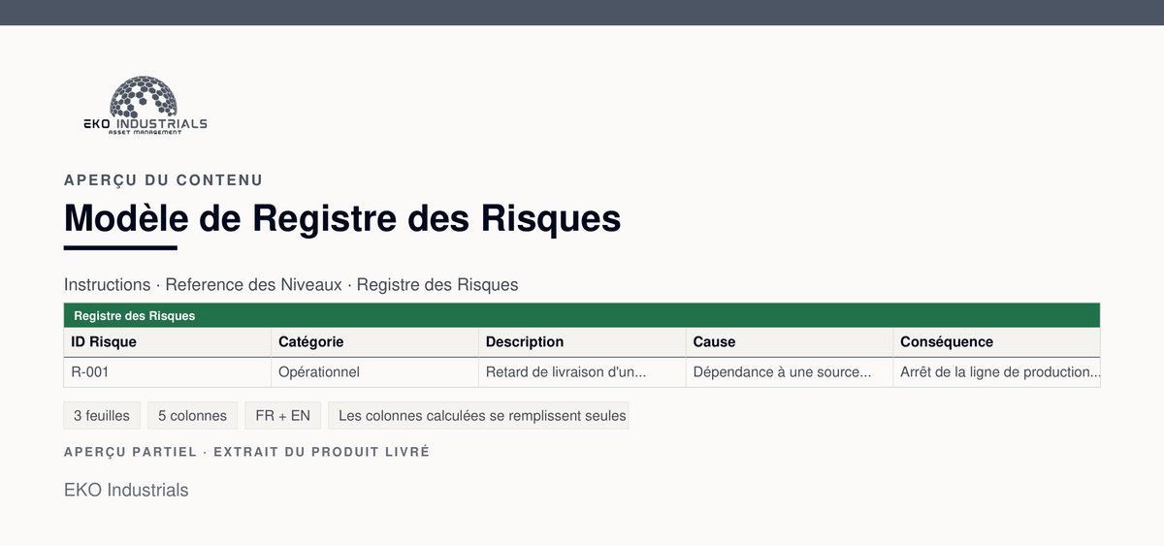This screenshot has height=546, width=1164.
Task: Click the 'Dépendance à une source...' cell
Action: [x=790, y=372]
